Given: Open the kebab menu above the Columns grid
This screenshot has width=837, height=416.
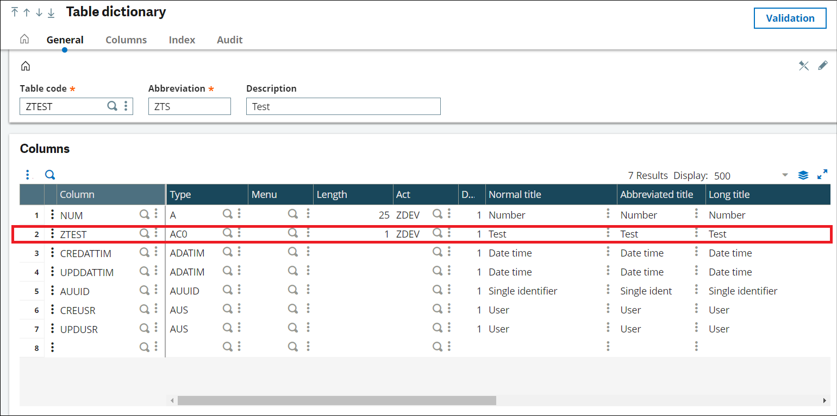Looking at the screenshot, I should point(28,175).
